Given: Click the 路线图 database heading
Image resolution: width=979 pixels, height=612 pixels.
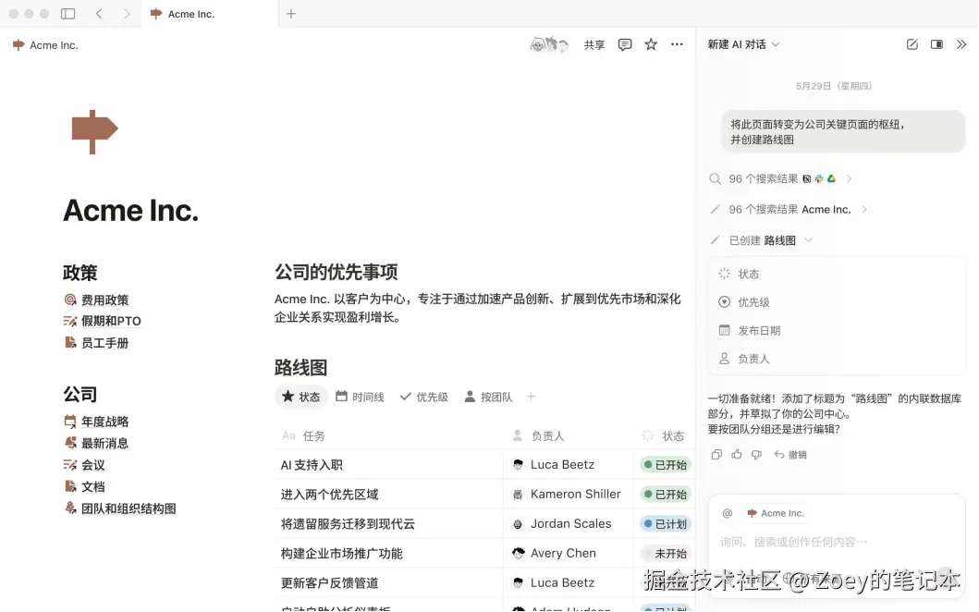Looking at the screenshot, I should [x=301, y=367].
